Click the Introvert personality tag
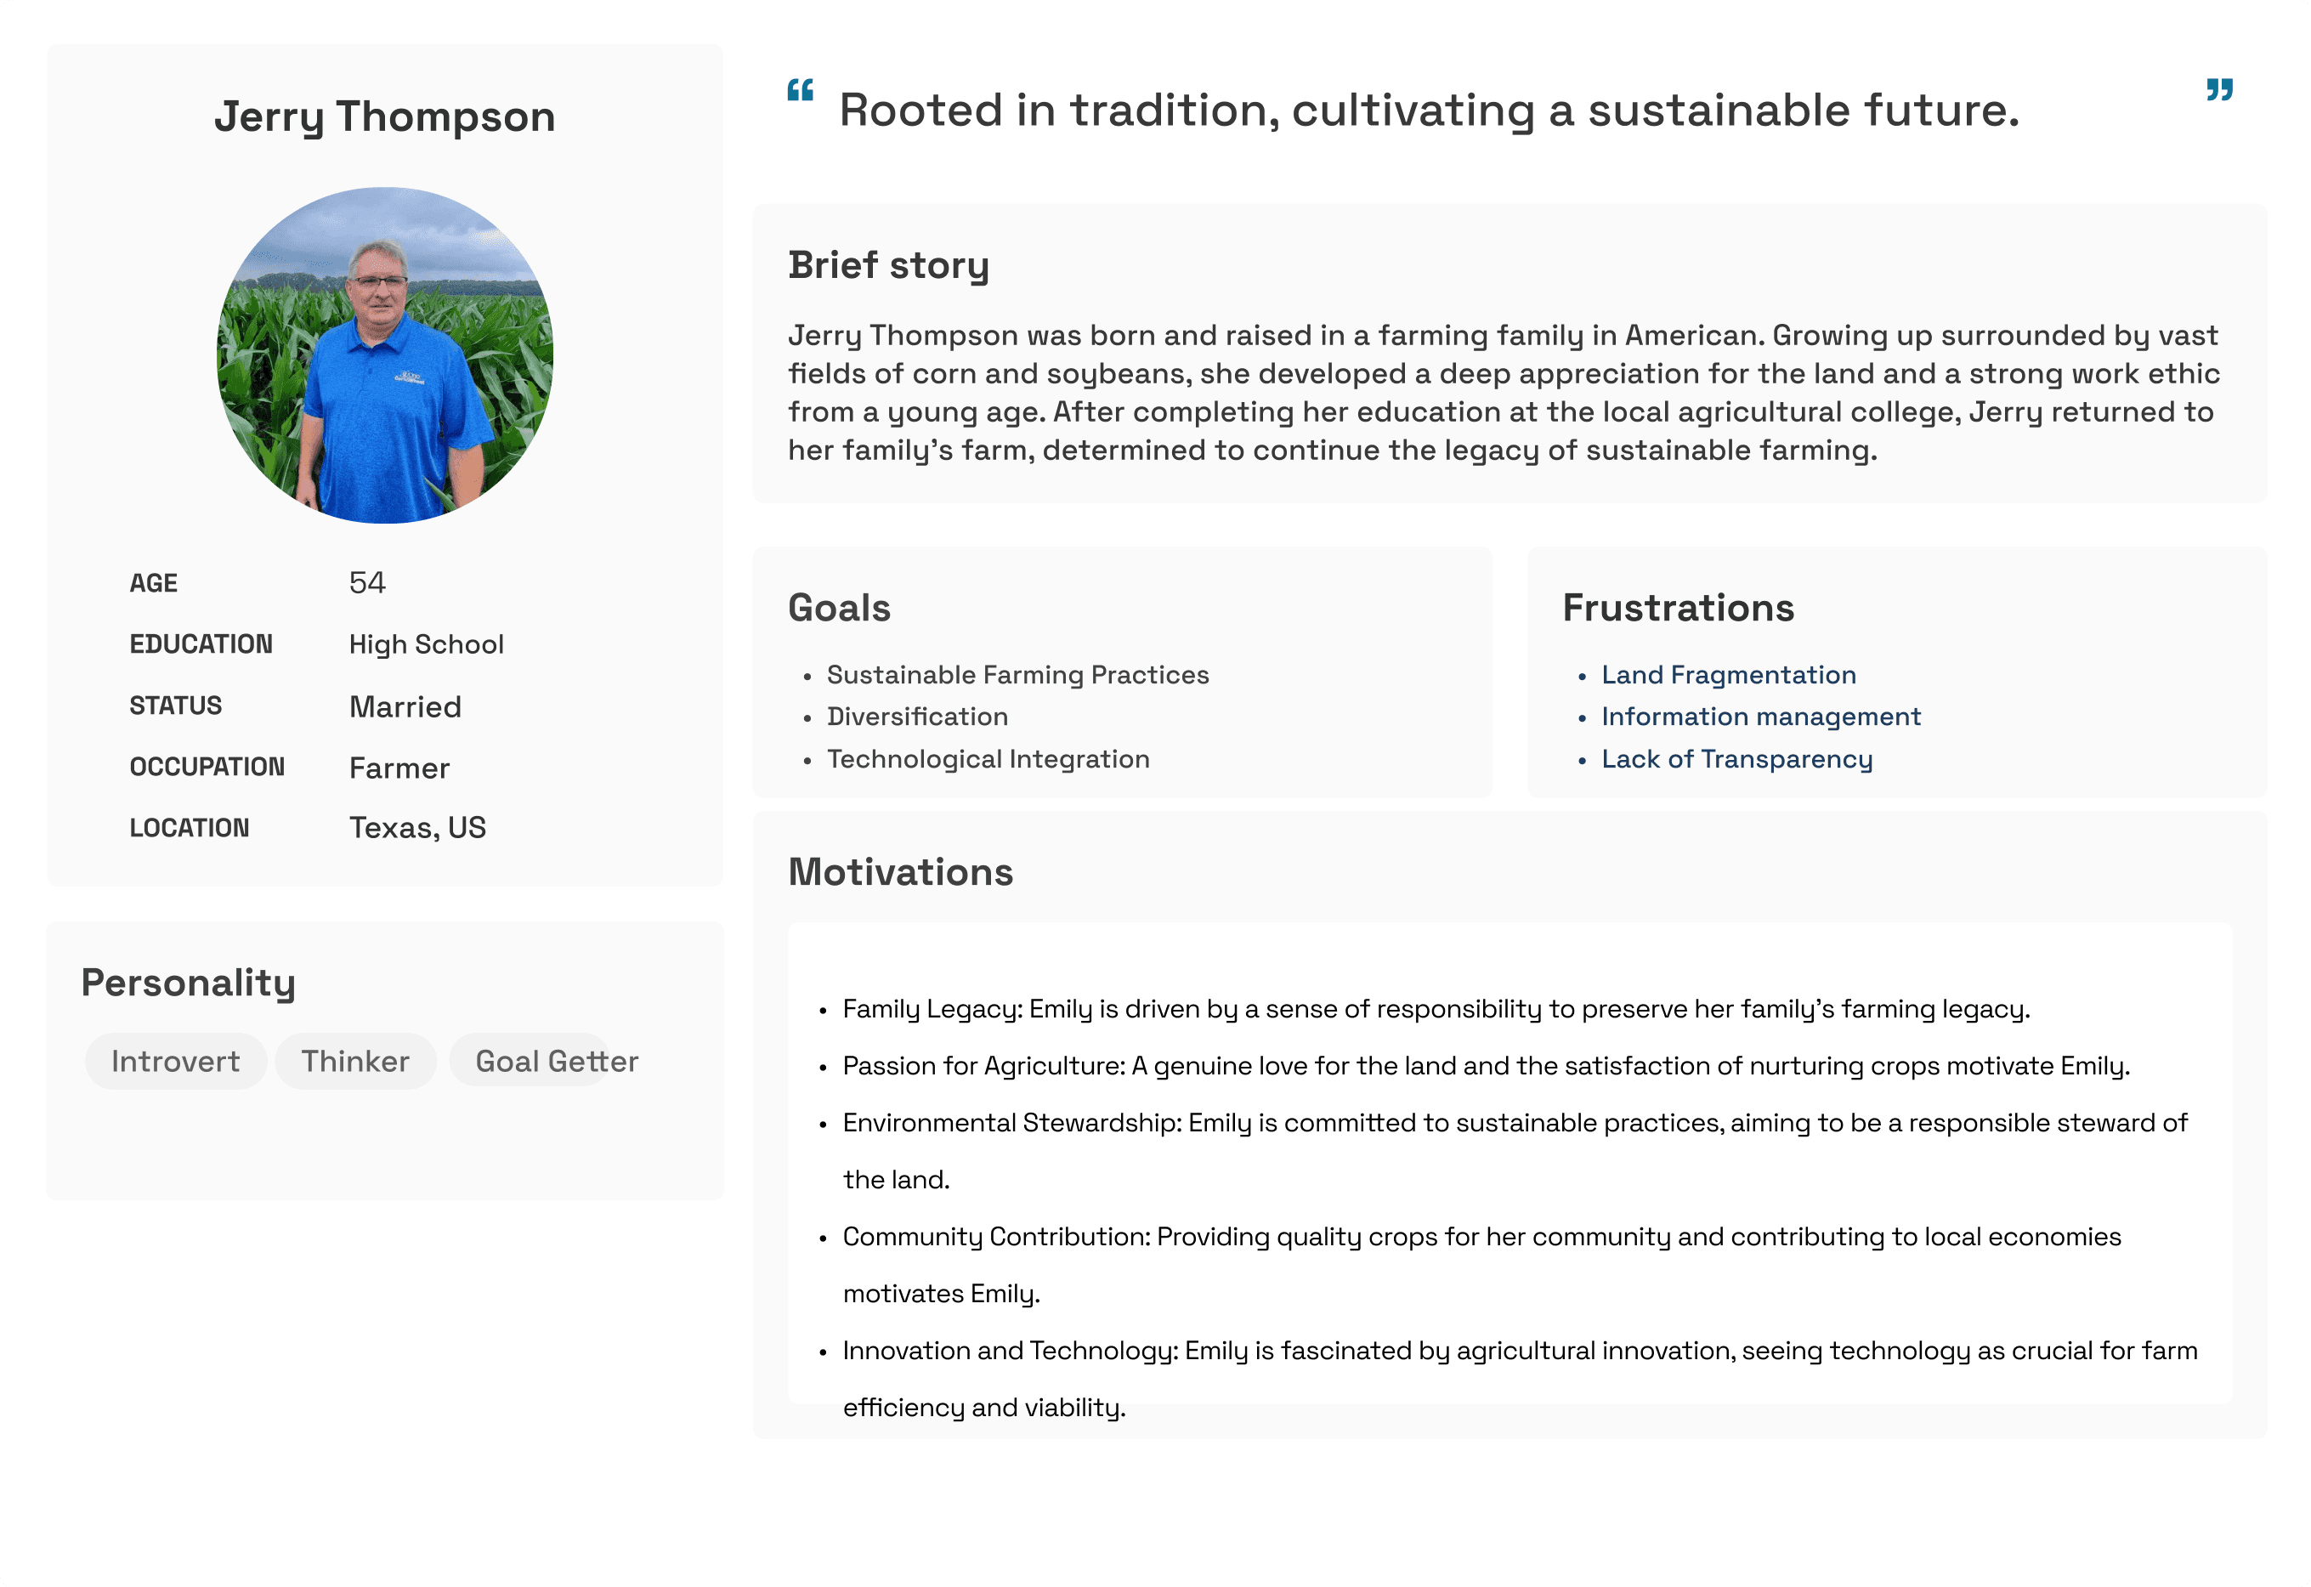Screen dimensions: 2311x1587 point(176,1061)
